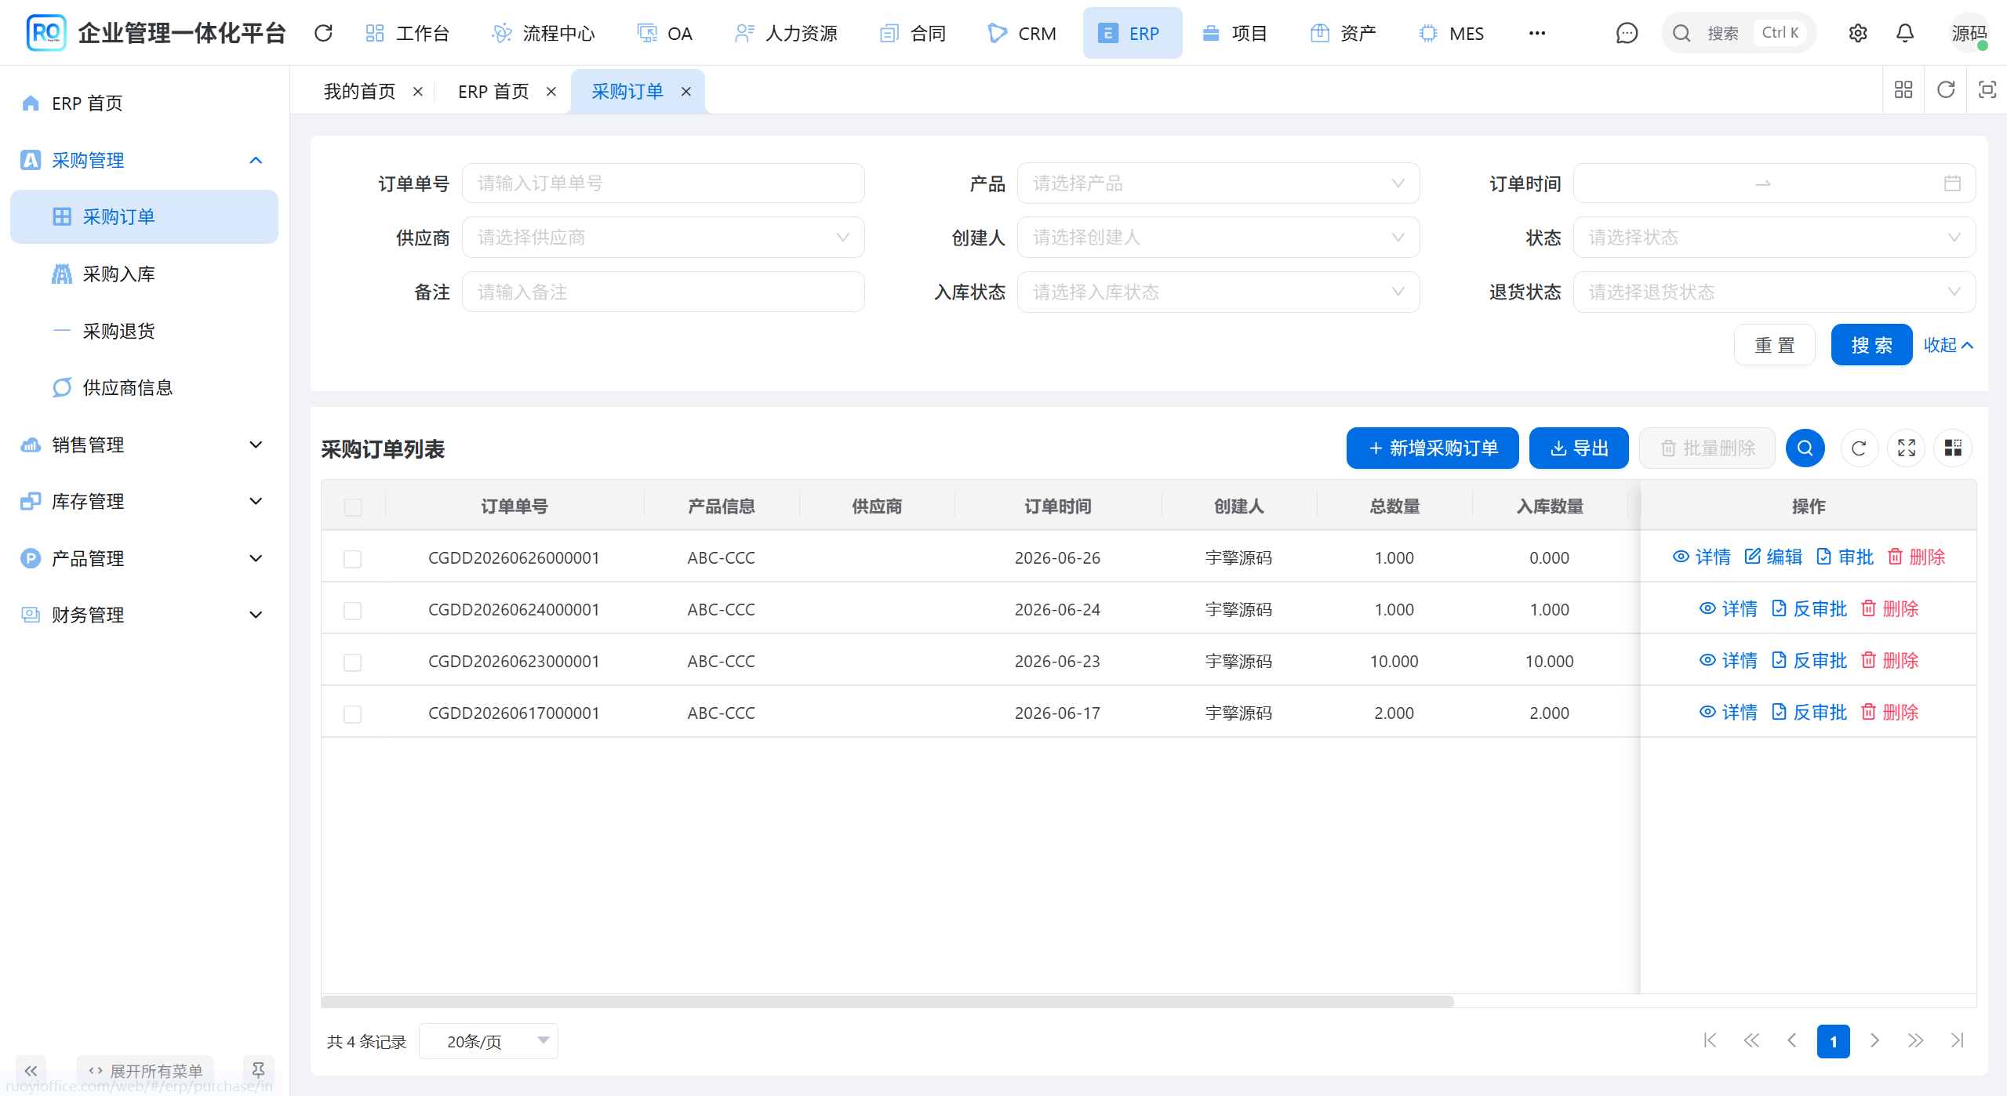Screen dimensions: 2007x1096
Task: Open 采购入库 in sidebar
Action: click(x=144, y=274)
